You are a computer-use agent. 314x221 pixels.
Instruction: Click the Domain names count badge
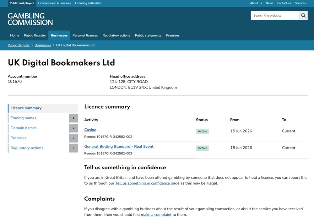pyautogui.click(x=73, y=128)
